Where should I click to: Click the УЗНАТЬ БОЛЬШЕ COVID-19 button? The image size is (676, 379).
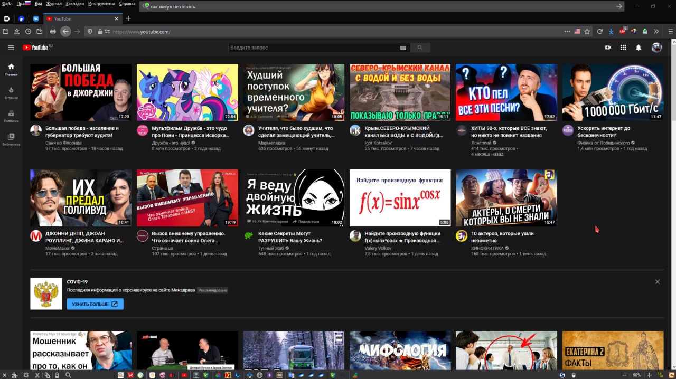(95, 304)
